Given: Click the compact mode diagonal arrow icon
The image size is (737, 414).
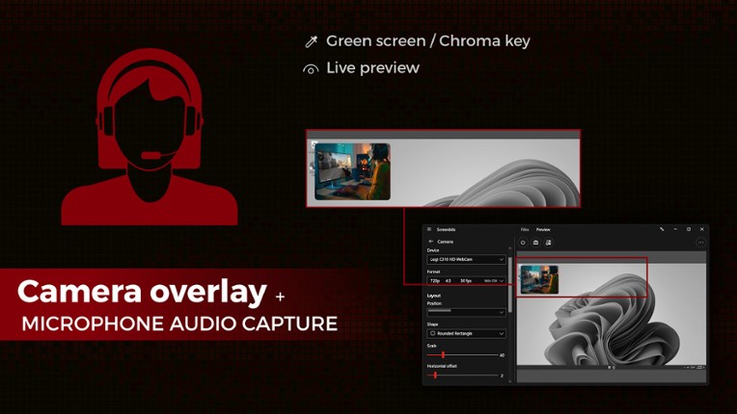Looking at the screenshot, I should (662, 229).
